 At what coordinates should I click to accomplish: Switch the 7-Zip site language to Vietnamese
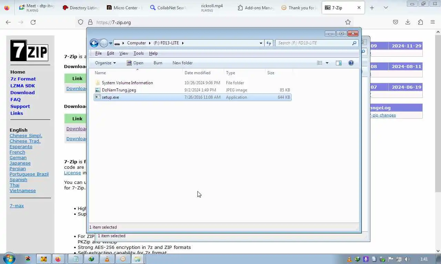point(23,191)
